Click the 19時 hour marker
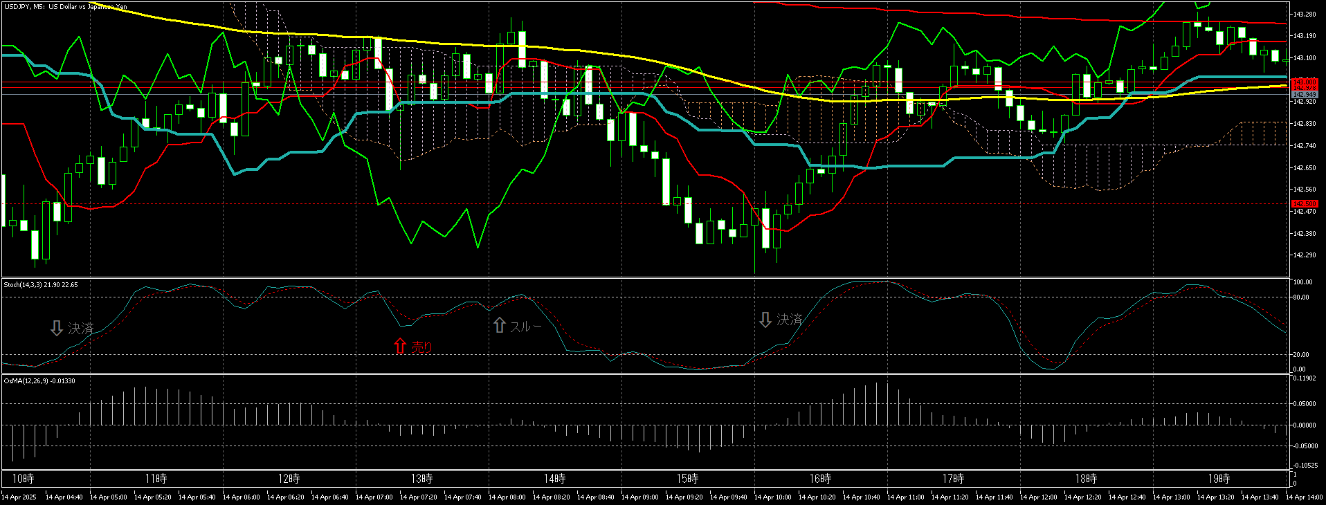The image size is (1326, 505). pos(1219,479)
